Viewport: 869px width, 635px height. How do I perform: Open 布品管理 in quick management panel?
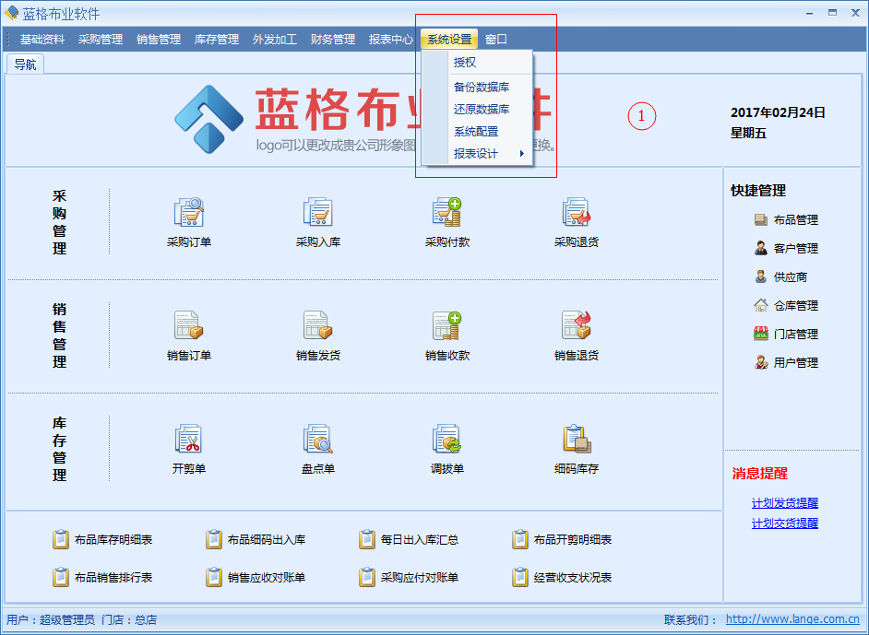pyautogui.click(x=794, y=220)
